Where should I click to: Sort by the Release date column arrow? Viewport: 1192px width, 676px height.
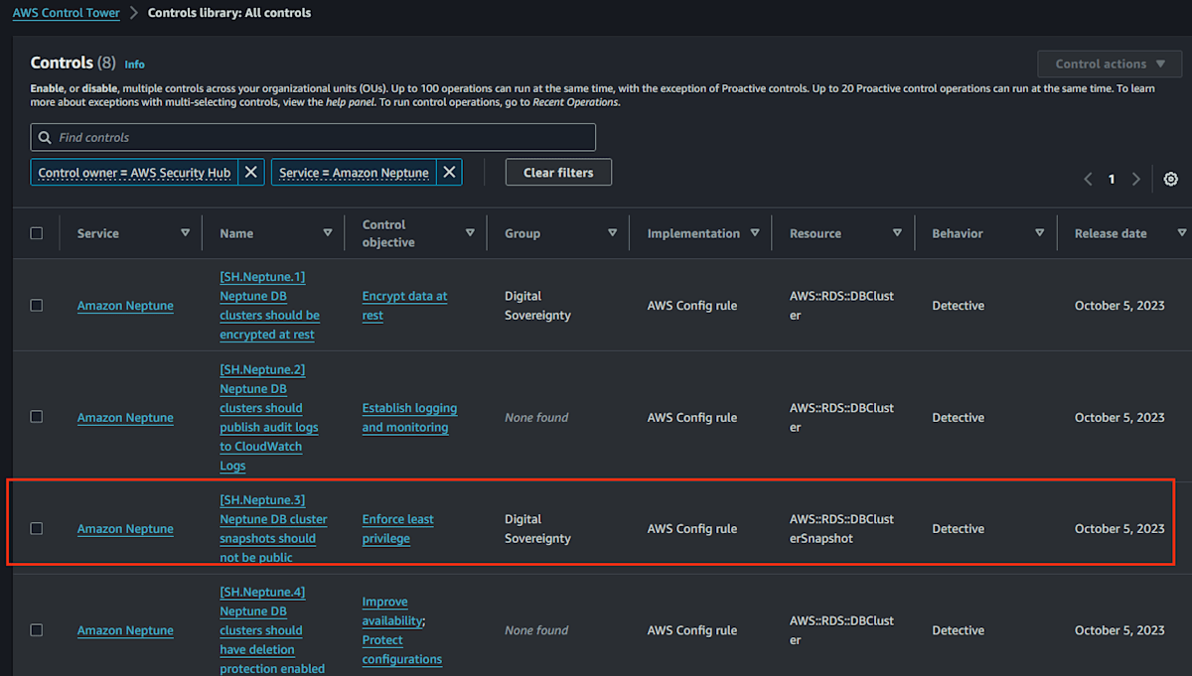point(1181,233)
